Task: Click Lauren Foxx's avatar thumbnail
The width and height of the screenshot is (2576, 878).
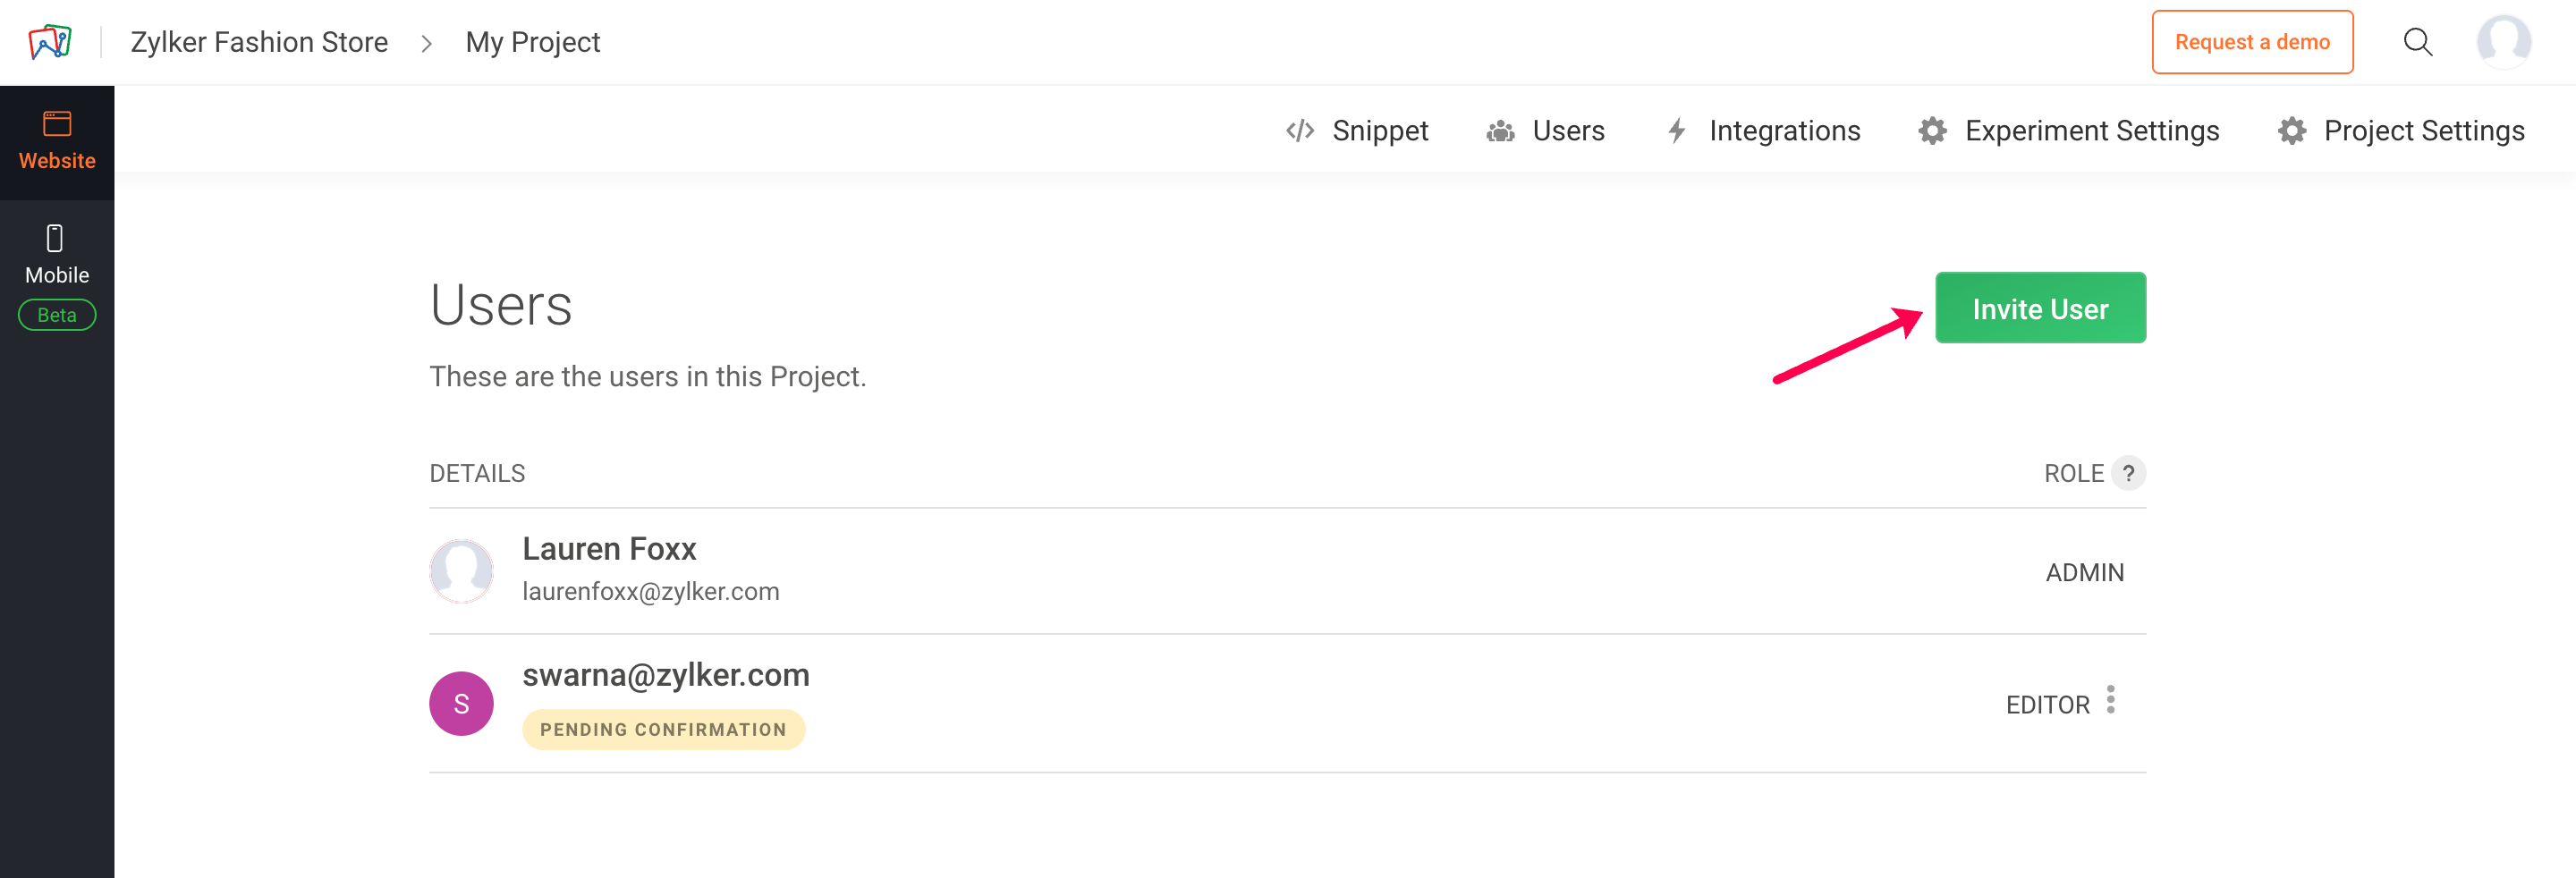Action: (x=461, y=571)
